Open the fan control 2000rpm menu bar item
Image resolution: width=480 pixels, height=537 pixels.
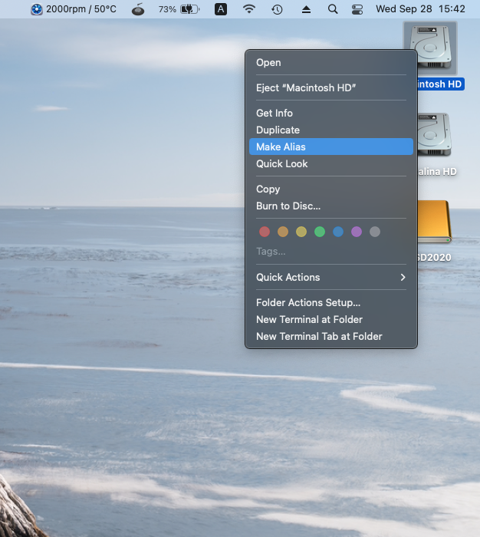pos(74,9)
